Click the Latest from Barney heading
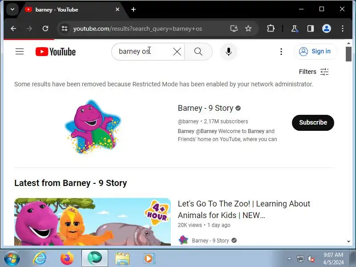The image size is (356, 267). click(x=71, y=183)
